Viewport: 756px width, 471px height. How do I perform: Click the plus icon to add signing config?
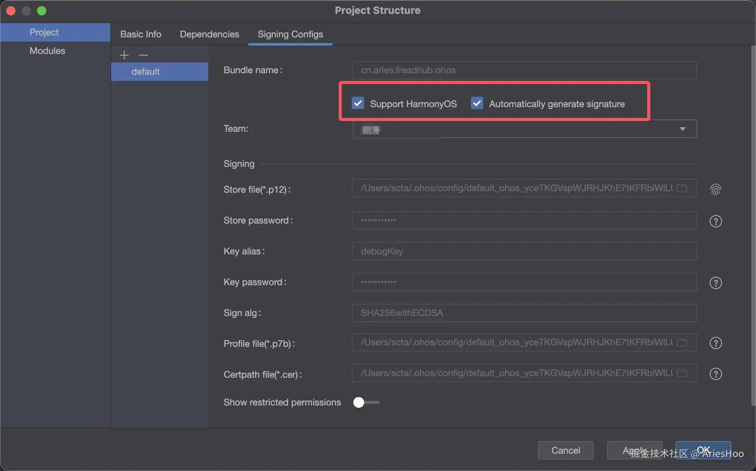124,55
